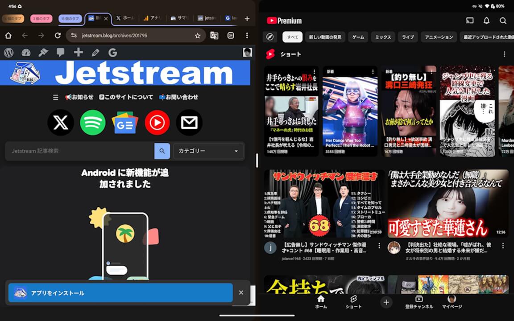Open the WordPress logo menu

pos(9,53)
